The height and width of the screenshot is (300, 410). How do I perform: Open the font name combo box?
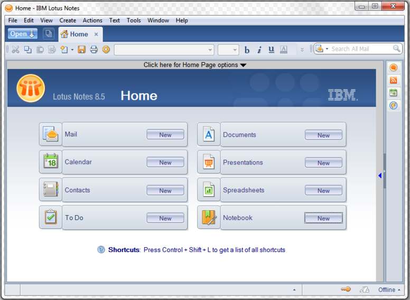[x=164, y=50]
